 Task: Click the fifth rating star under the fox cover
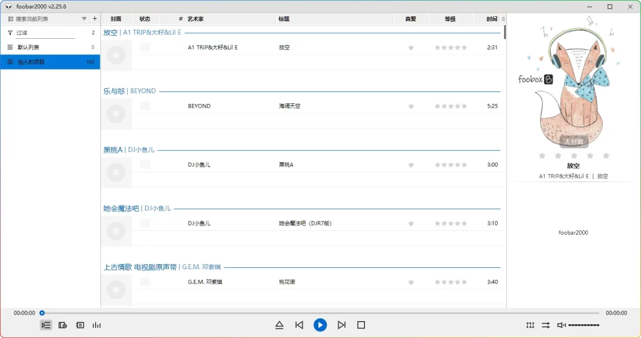[606, 155]
